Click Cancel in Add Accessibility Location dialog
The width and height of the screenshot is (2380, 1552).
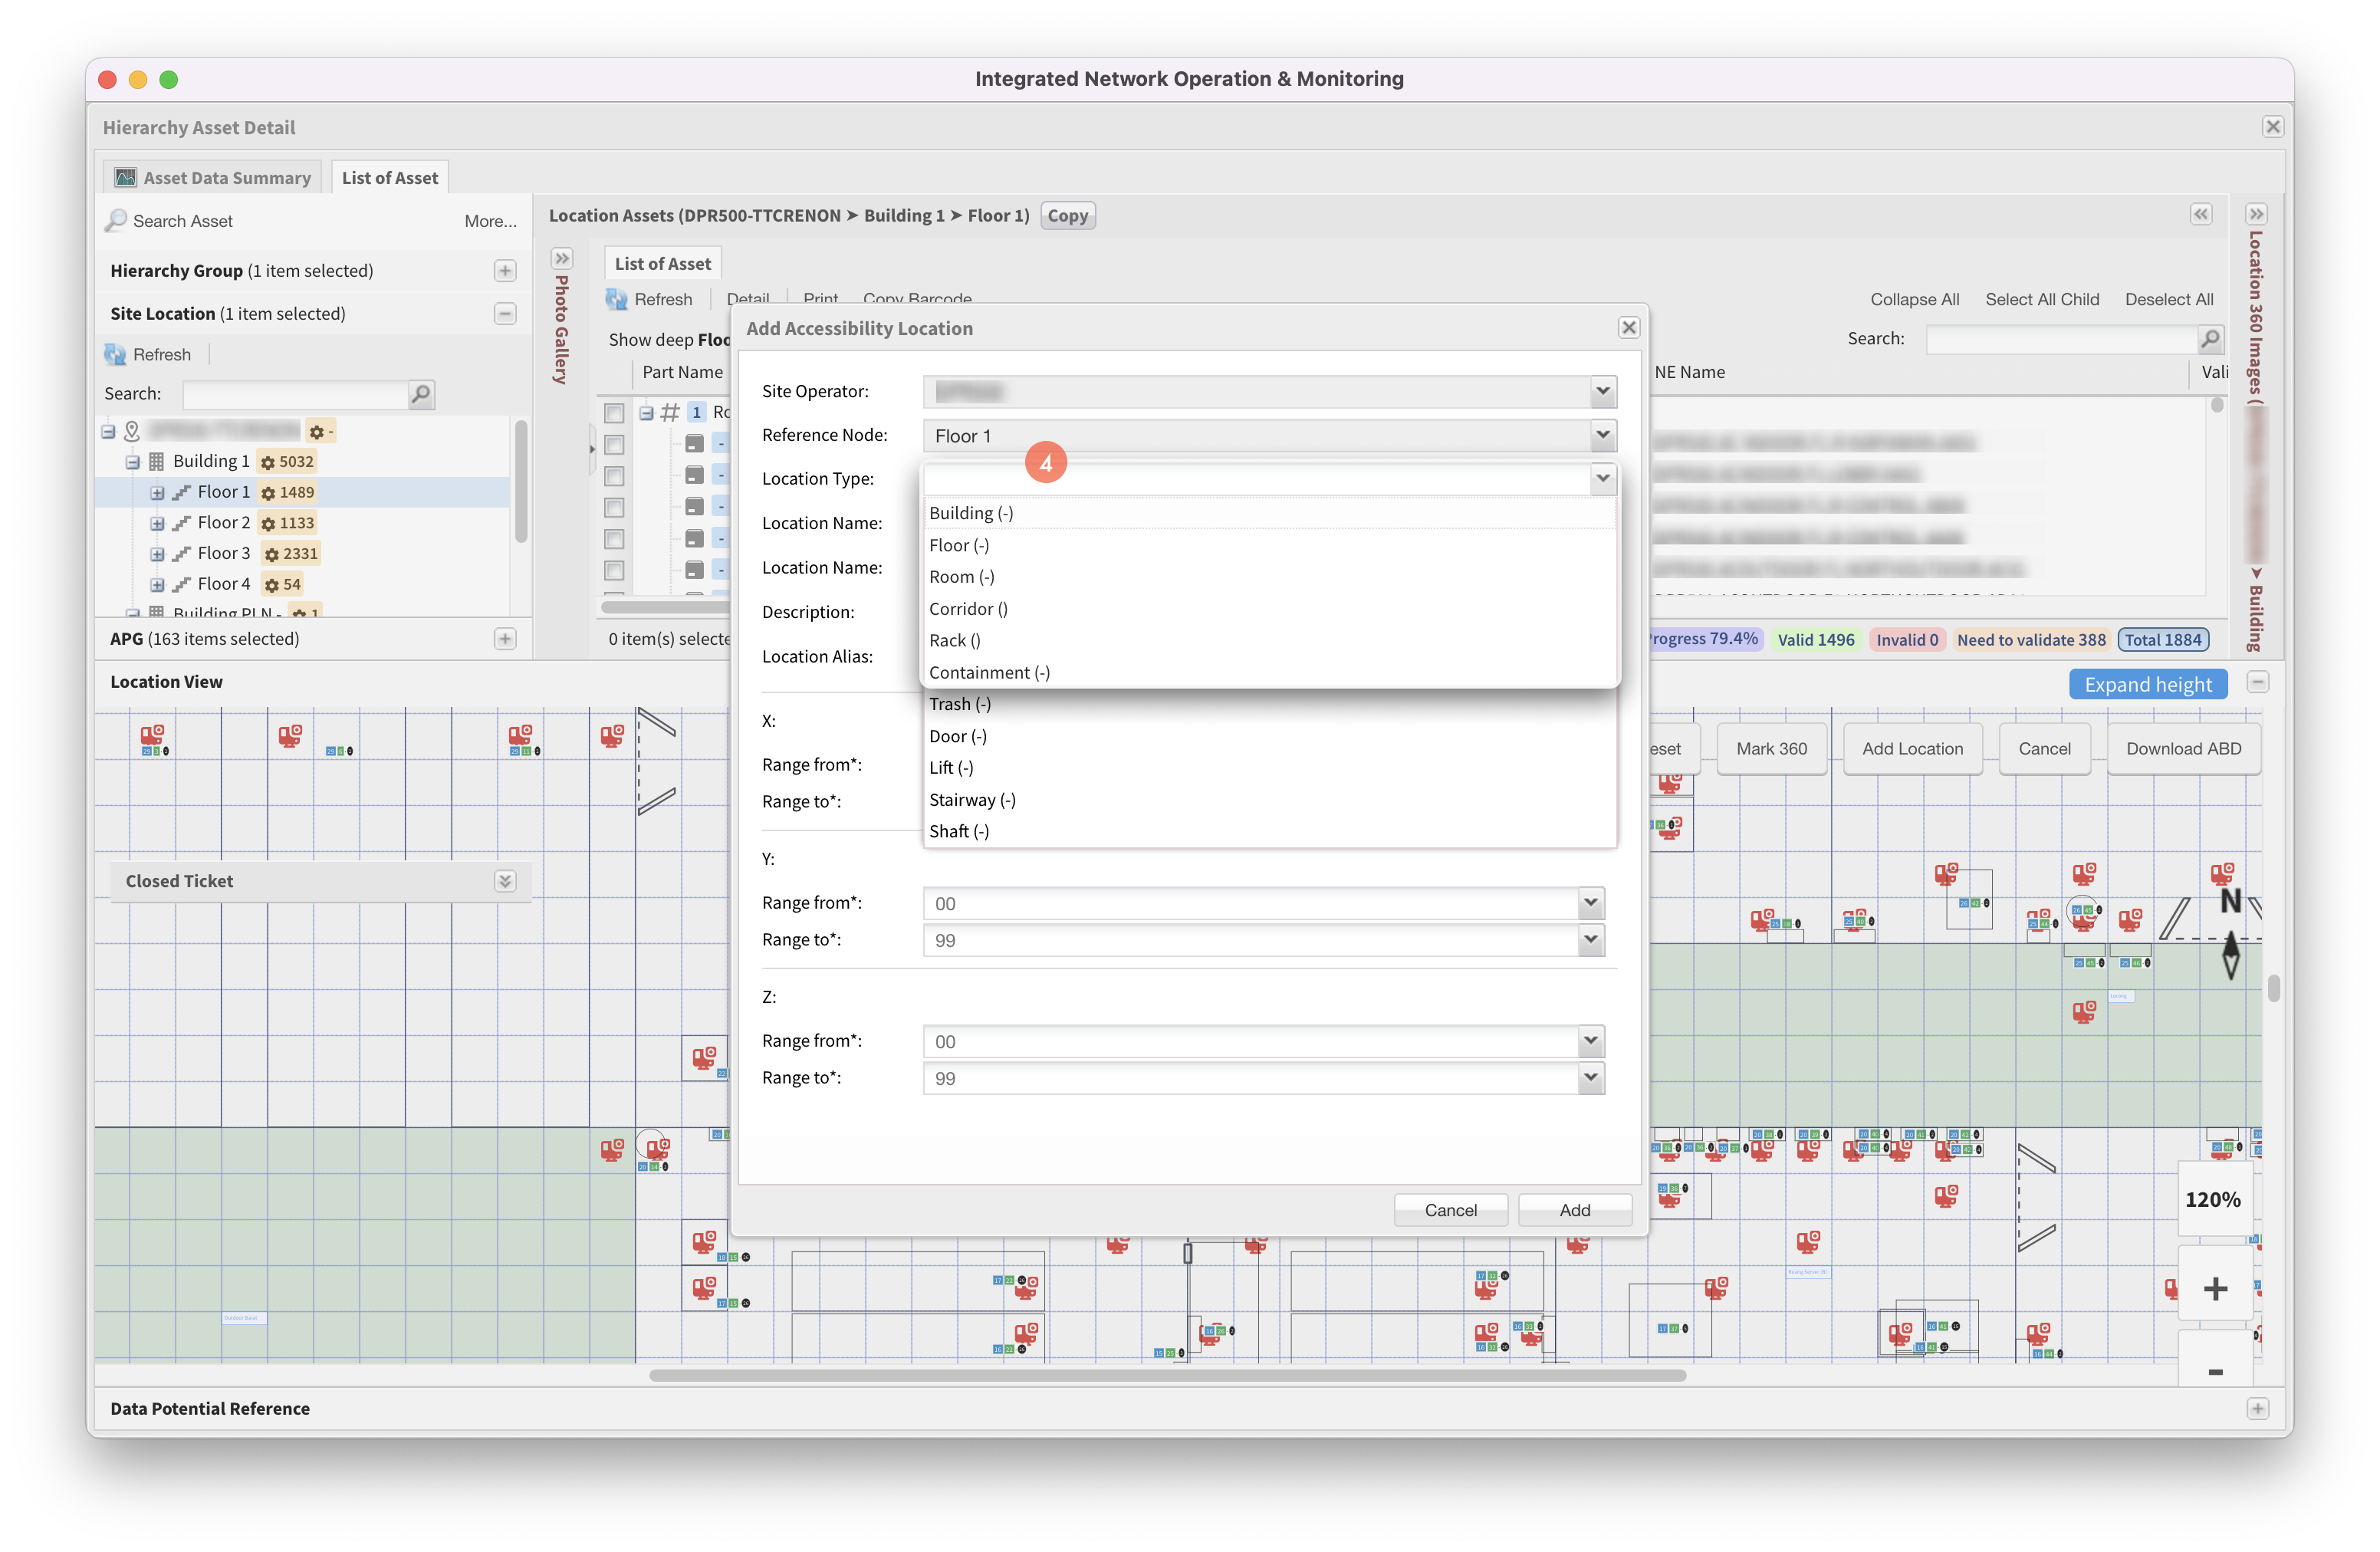[1450, 1210]
